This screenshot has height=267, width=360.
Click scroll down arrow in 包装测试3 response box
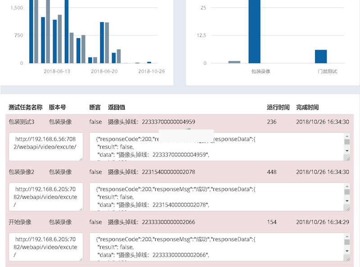347,151
